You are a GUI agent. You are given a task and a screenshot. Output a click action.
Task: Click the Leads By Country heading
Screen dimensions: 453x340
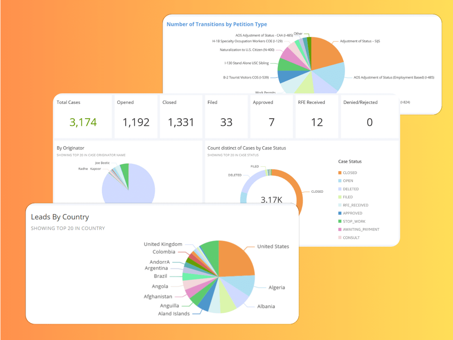[x=60, y=217]
